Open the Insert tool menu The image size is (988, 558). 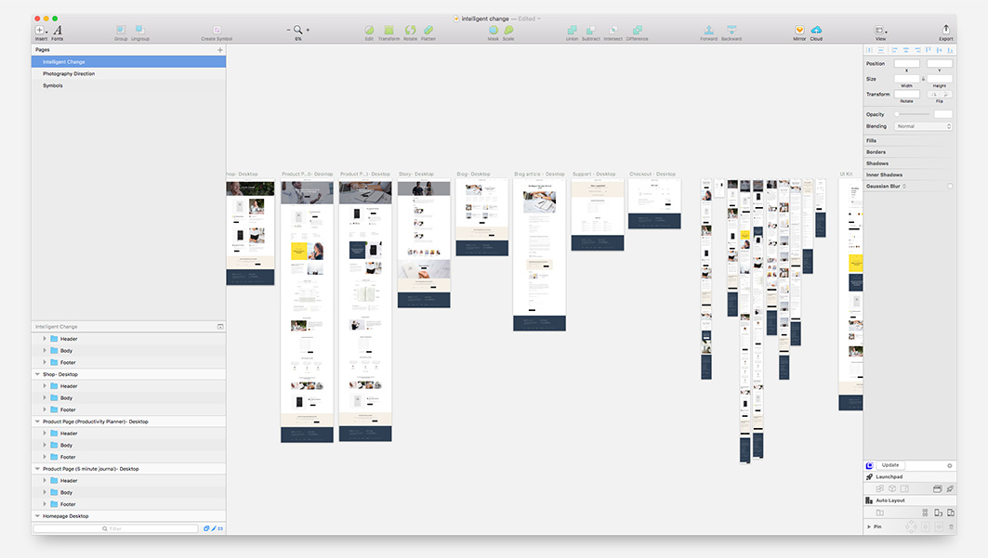point(40,31)
